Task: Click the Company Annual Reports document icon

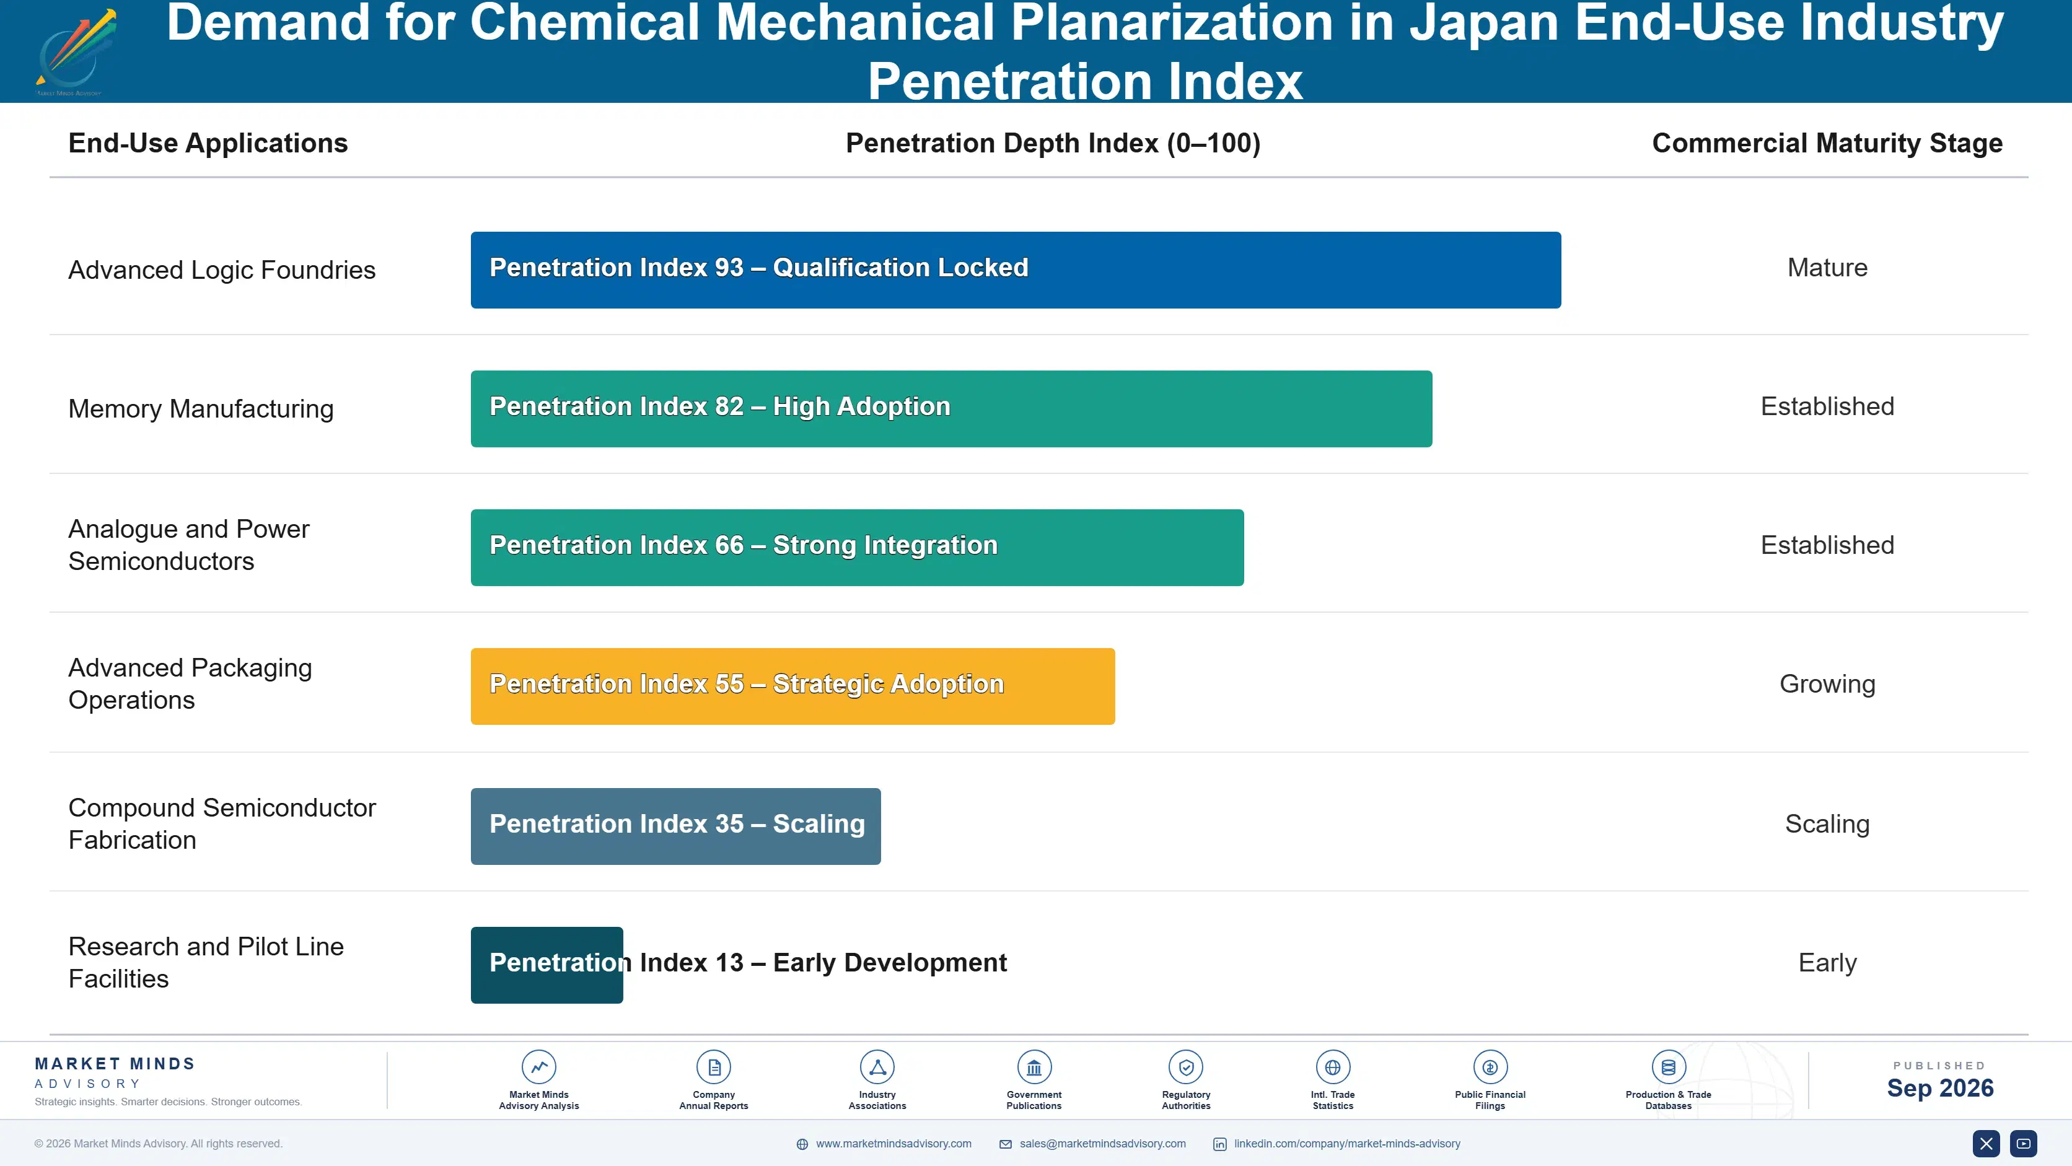Action: [713, 1067]
